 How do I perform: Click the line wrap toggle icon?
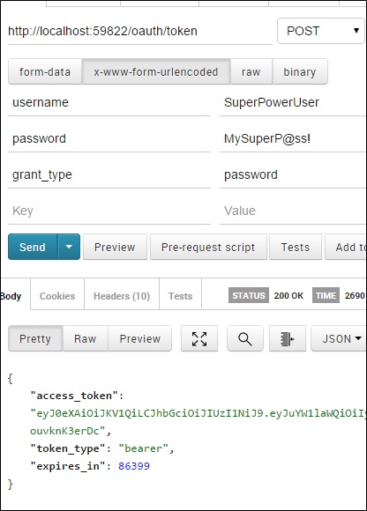tap(288, 338)
